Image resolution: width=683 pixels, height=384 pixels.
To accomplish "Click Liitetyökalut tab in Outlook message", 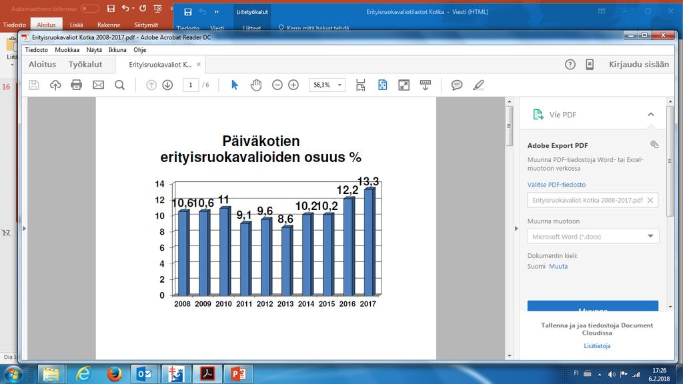I will pyautogui.click(x=252, y=12).
